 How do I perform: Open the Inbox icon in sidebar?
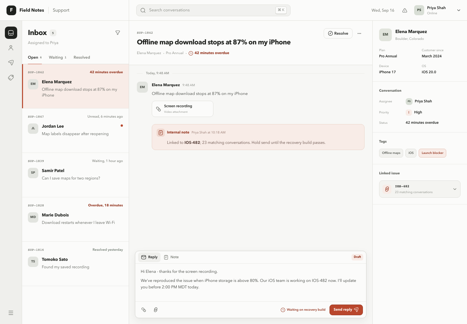tap(11, 33)
